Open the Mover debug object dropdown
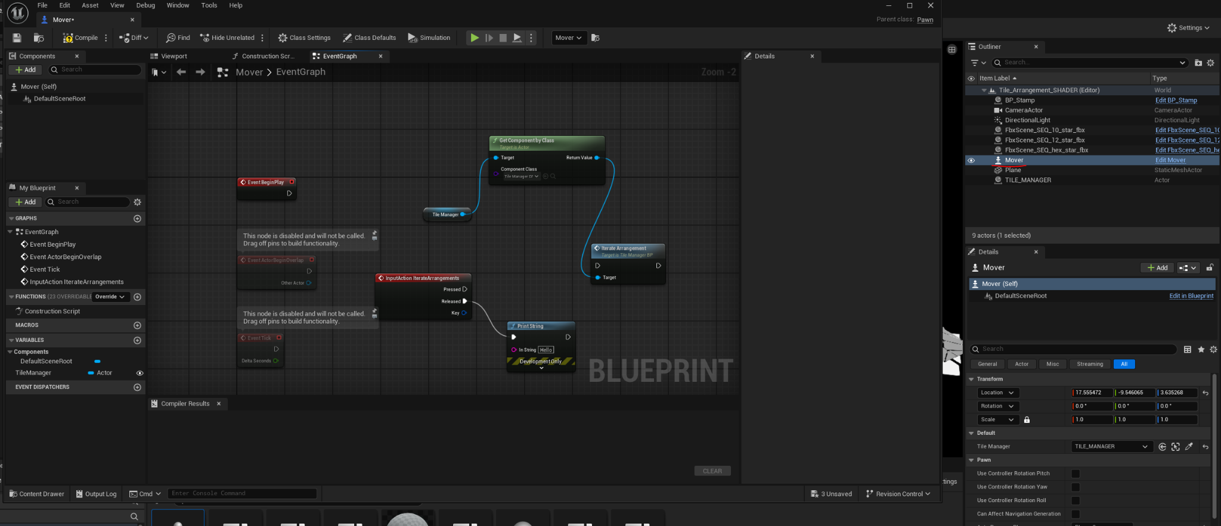Viewport: 1221px width, 526px height. click(568, 38)
